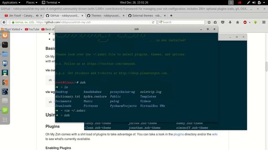Click the Adblock red icon
268x150 pixels.
click(x=245, y=22)
